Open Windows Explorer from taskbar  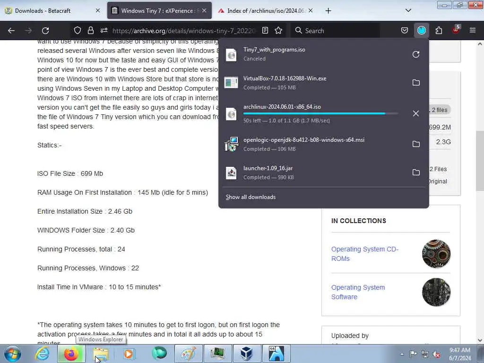point(100,354)
